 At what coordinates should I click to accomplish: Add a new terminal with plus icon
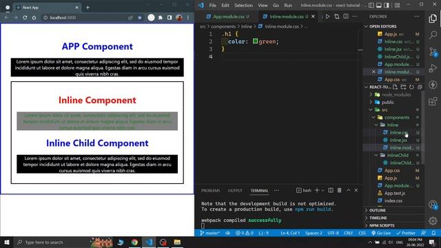(x=317, y=190)
